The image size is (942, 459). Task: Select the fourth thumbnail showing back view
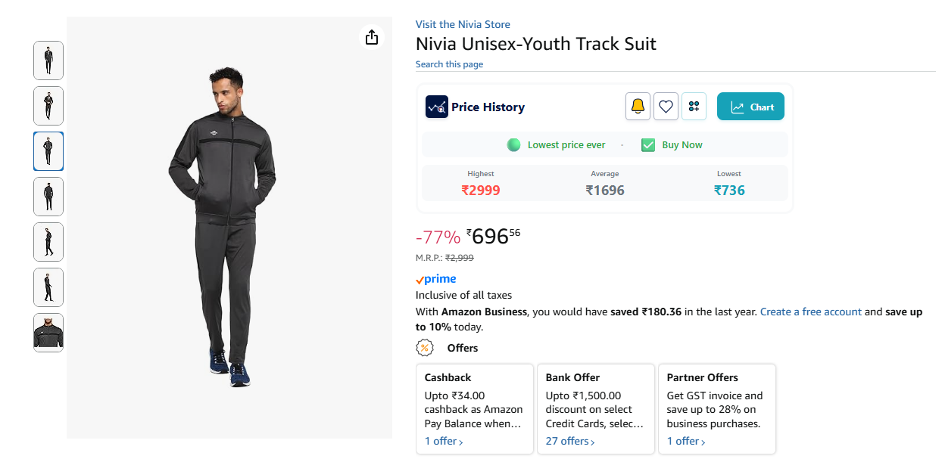pyautogui.click(x=48, y=197)
